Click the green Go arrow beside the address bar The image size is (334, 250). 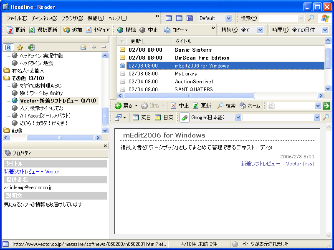pos(326,106)
